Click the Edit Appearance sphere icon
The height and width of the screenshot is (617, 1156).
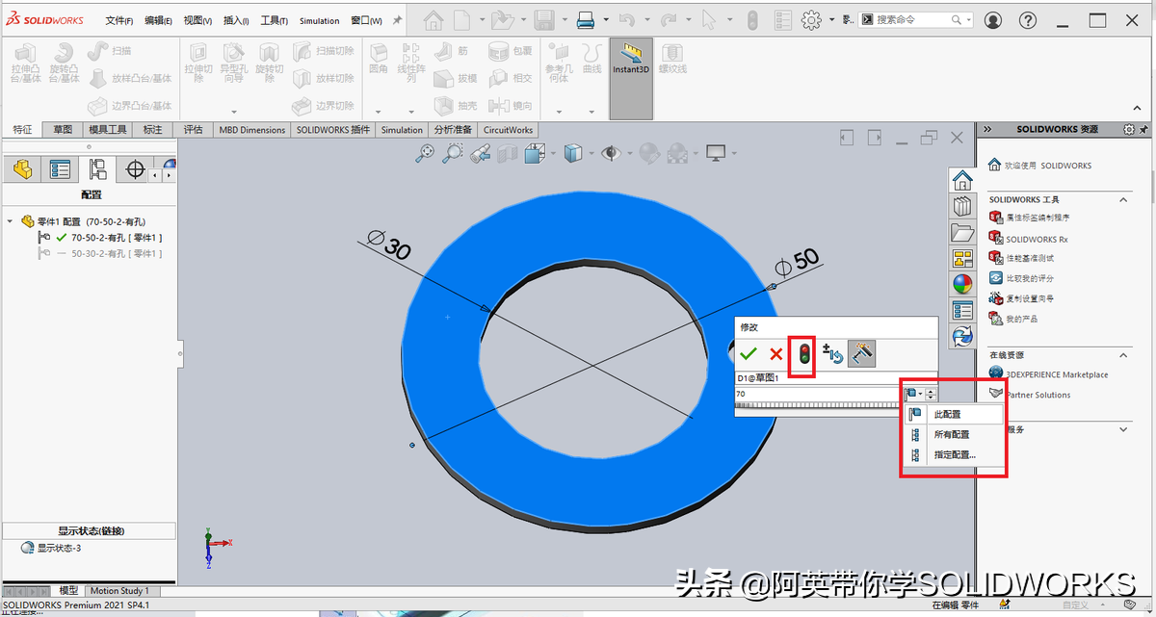(x=649, y=152)
